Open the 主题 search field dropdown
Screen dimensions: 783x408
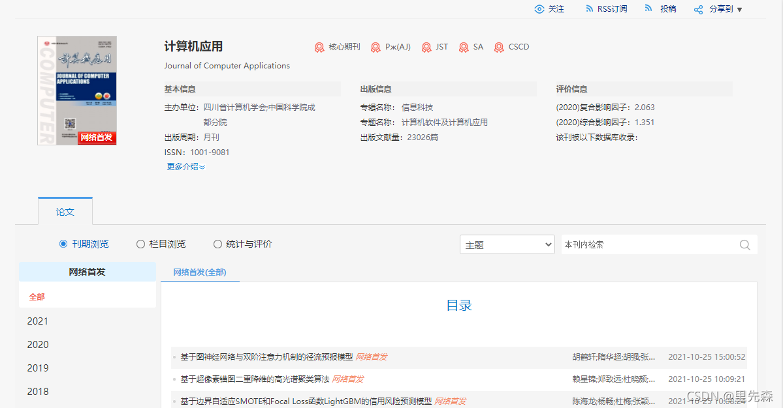point(507,244)
